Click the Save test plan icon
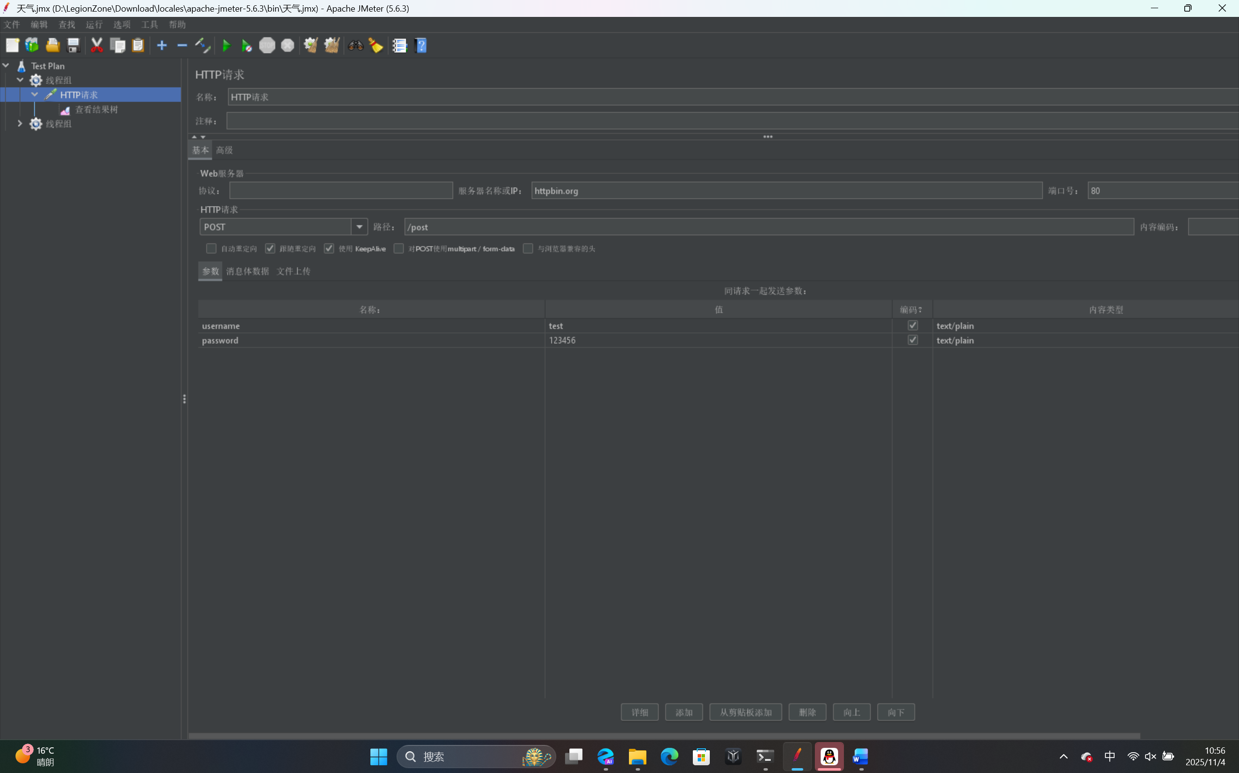The image size is (1239, 773). click(74, 45)
